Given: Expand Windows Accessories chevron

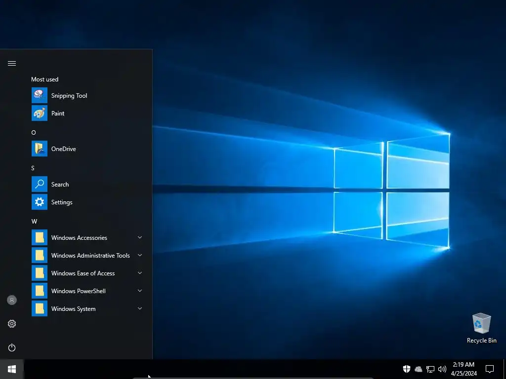Looking at the screenshot, I should click(x=140, y=237).
